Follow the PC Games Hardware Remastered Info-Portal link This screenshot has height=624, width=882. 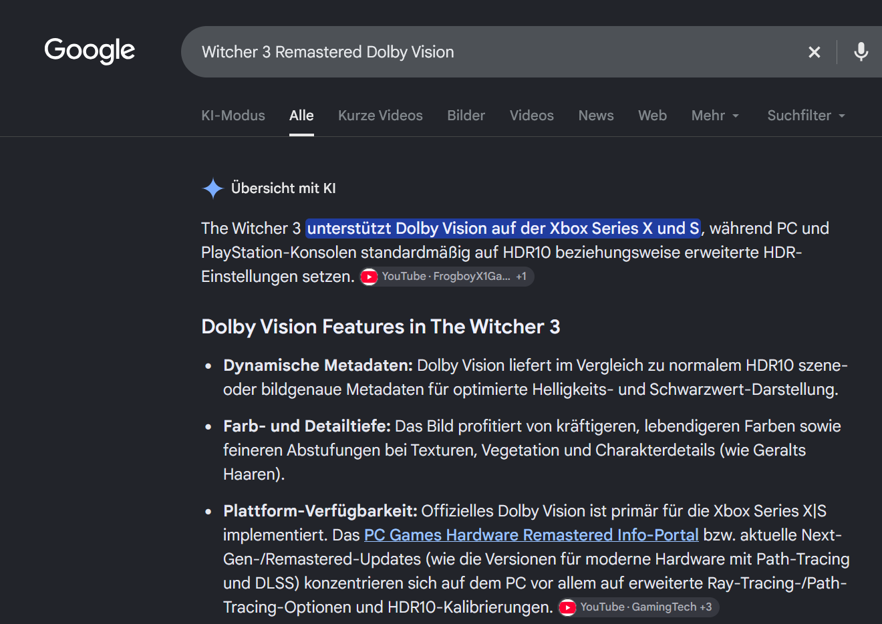pyautogui.click(x=531, y=535)
